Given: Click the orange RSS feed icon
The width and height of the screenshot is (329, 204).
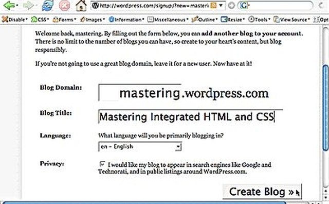Looking at the screenshot, I should pyautogui.click(x=213, y=6).
